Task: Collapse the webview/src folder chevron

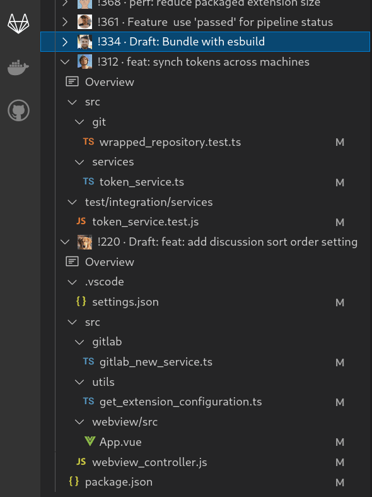Action: [79, 422]
